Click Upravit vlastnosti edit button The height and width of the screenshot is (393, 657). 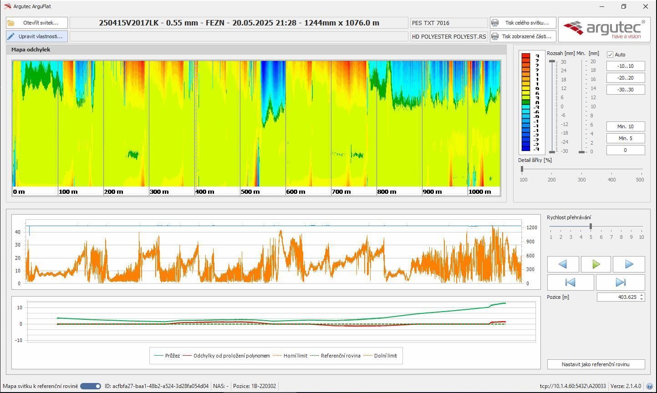pyautogui.click(x=37, y=36)
